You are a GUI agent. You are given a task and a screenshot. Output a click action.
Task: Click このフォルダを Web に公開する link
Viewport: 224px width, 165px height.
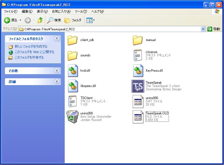click(x=35, y=52)
